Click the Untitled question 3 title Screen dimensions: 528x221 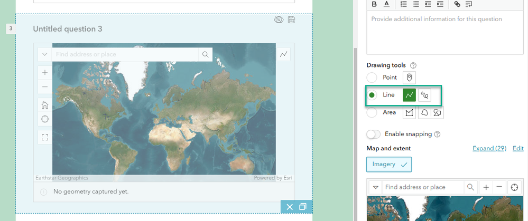pyautogui.click(x=68, y=29)
